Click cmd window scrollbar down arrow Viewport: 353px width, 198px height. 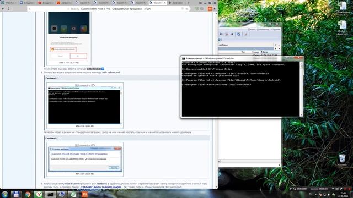(301, 115)
